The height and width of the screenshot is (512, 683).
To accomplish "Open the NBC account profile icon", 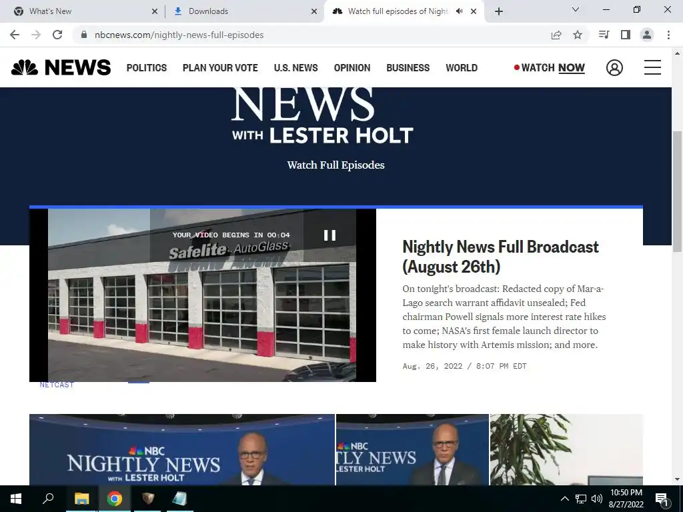I will coord(614,67).
